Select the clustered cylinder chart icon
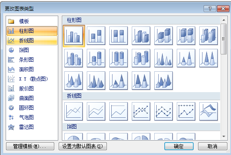This screenshot has width=231, height=155. click(74, 58)
